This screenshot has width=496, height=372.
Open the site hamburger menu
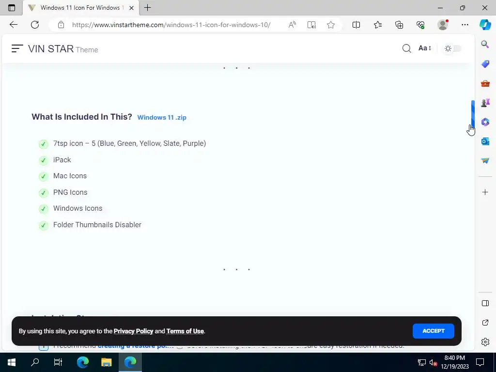pyautogui.click(x=17, y=48)
